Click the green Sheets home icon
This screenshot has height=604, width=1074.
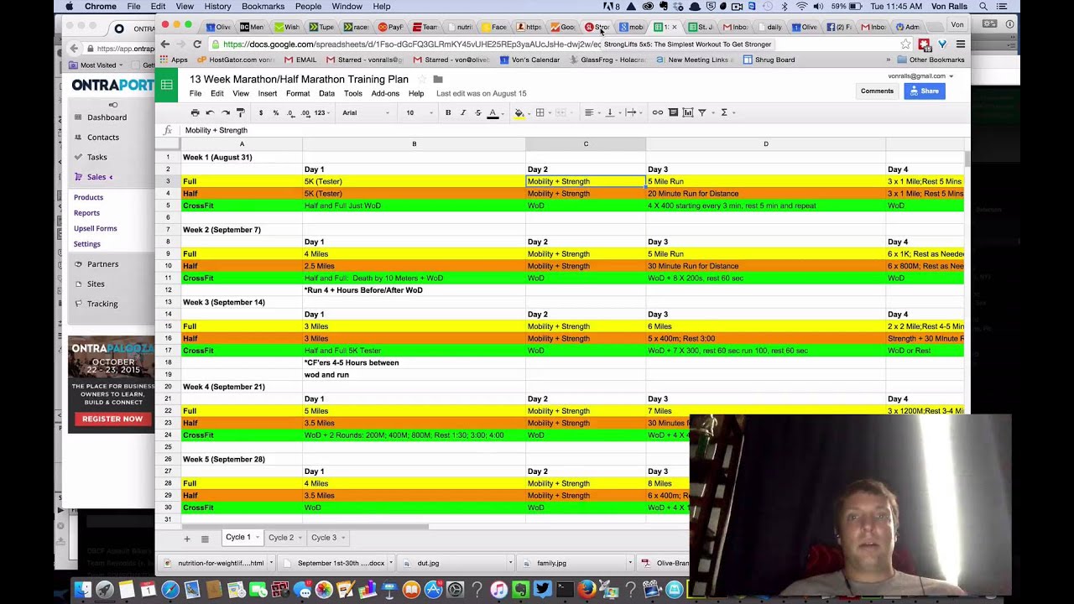(x=167, y=85)
